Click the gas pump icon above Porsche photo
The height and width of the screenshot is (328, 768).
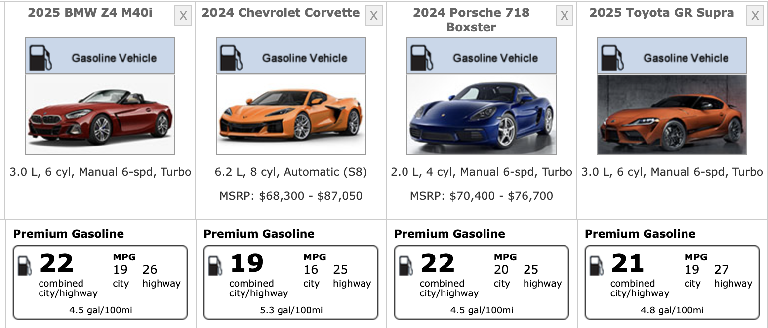click(x=422, y=57)
